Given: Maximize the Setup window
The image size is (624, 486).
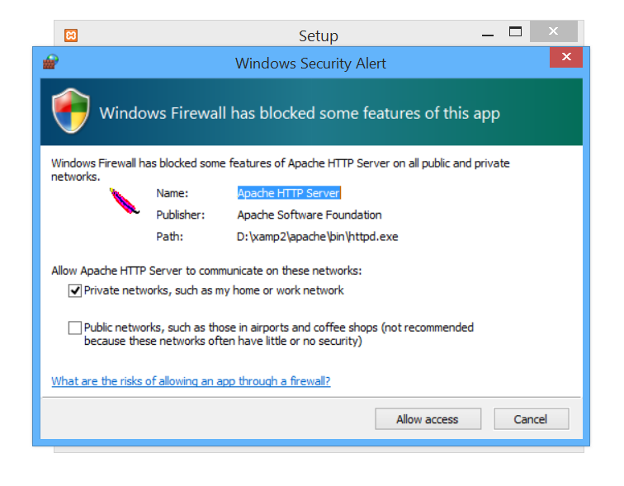Looking at the screenshot, I should pyautogui.click(x=516, y=32).
